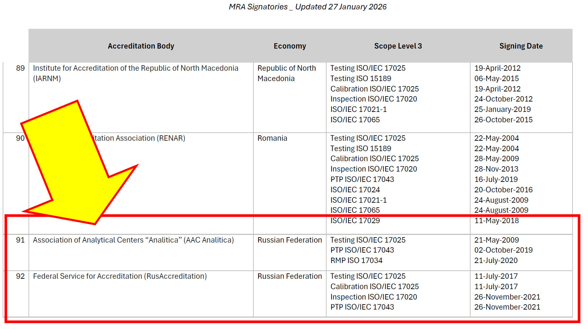Select the signing date 21-July-2020
This screenshot has height=329, width=588.
click(496, 260)
